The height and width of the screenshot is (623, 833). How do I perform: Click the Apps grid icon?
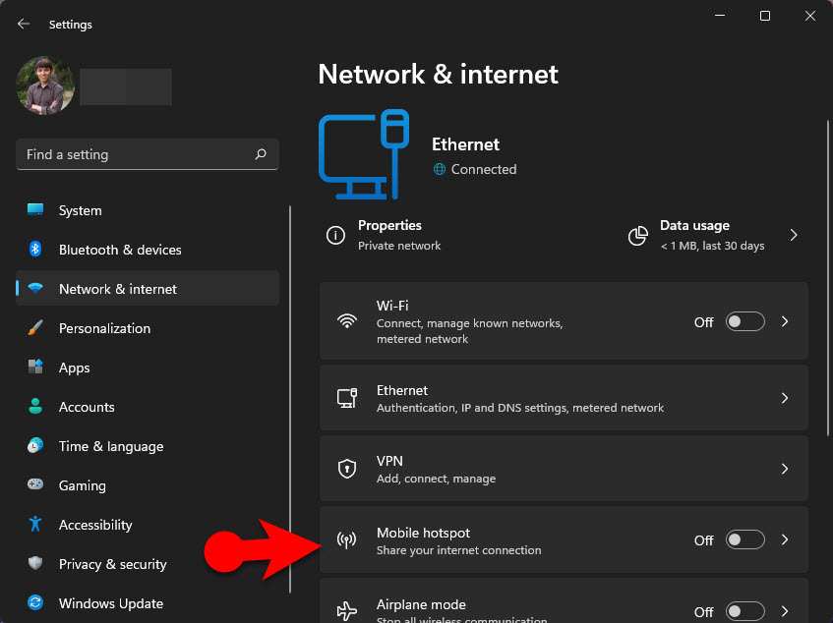click(35, 367)
